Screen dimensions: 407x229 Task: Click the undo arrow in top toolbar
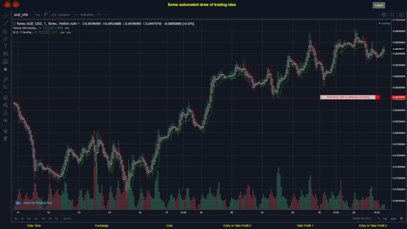100,15
